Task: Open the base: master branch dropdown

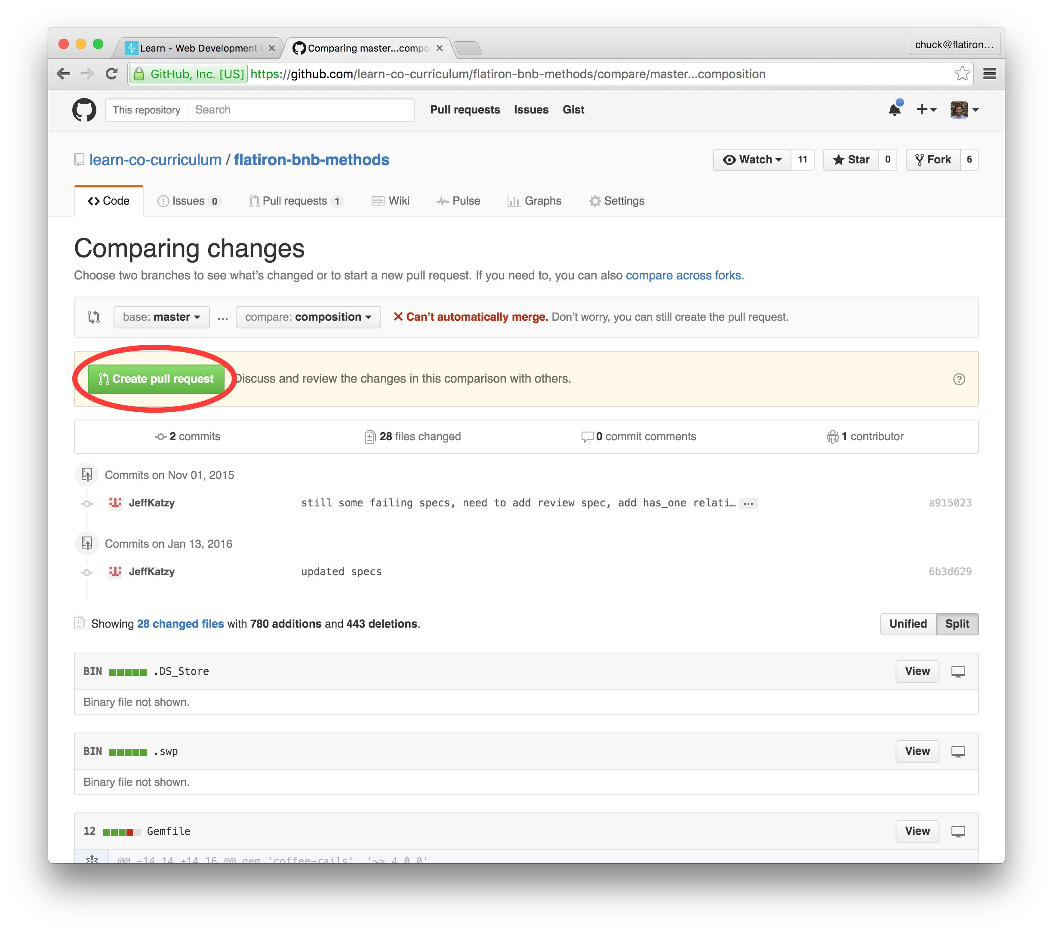Action: tap(161, 317)
